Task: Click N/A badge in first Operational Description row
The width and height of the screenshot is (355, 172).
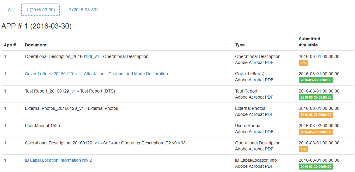Action: click(x=303, y=63)
